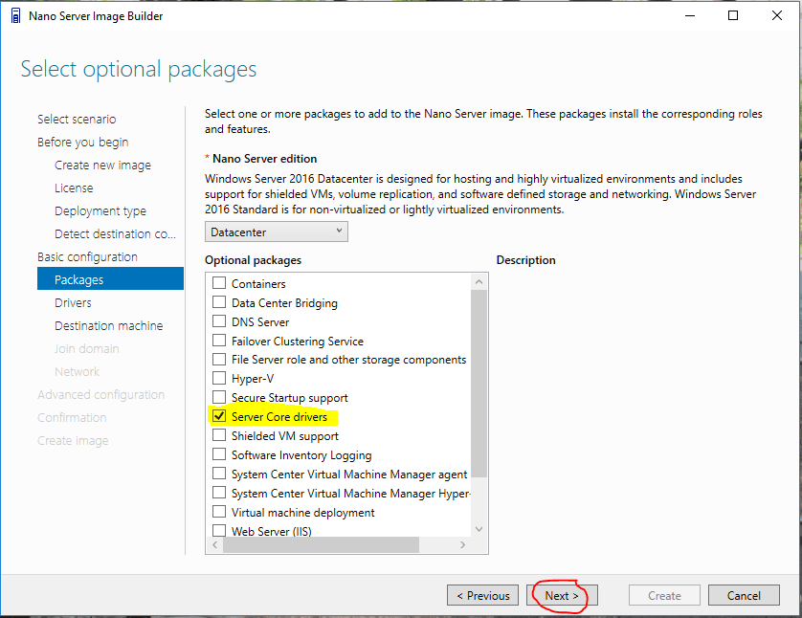Check the Web Server (IIS) package

click(x=219, y=530)
